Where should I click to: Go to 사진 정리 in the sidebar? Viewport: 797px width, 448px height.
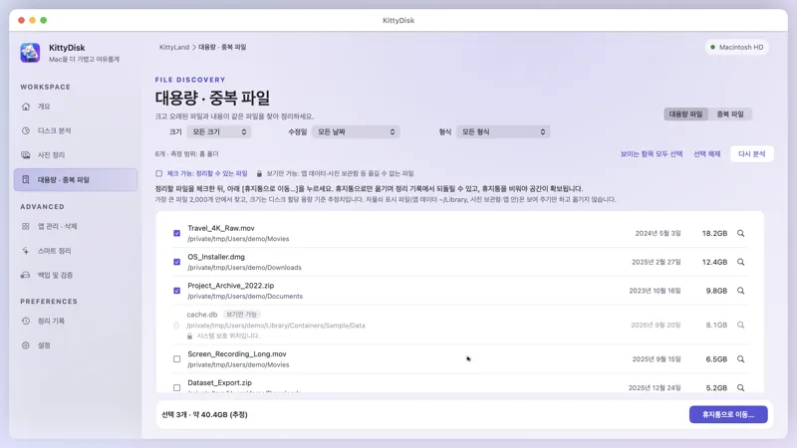coord(76,155)
